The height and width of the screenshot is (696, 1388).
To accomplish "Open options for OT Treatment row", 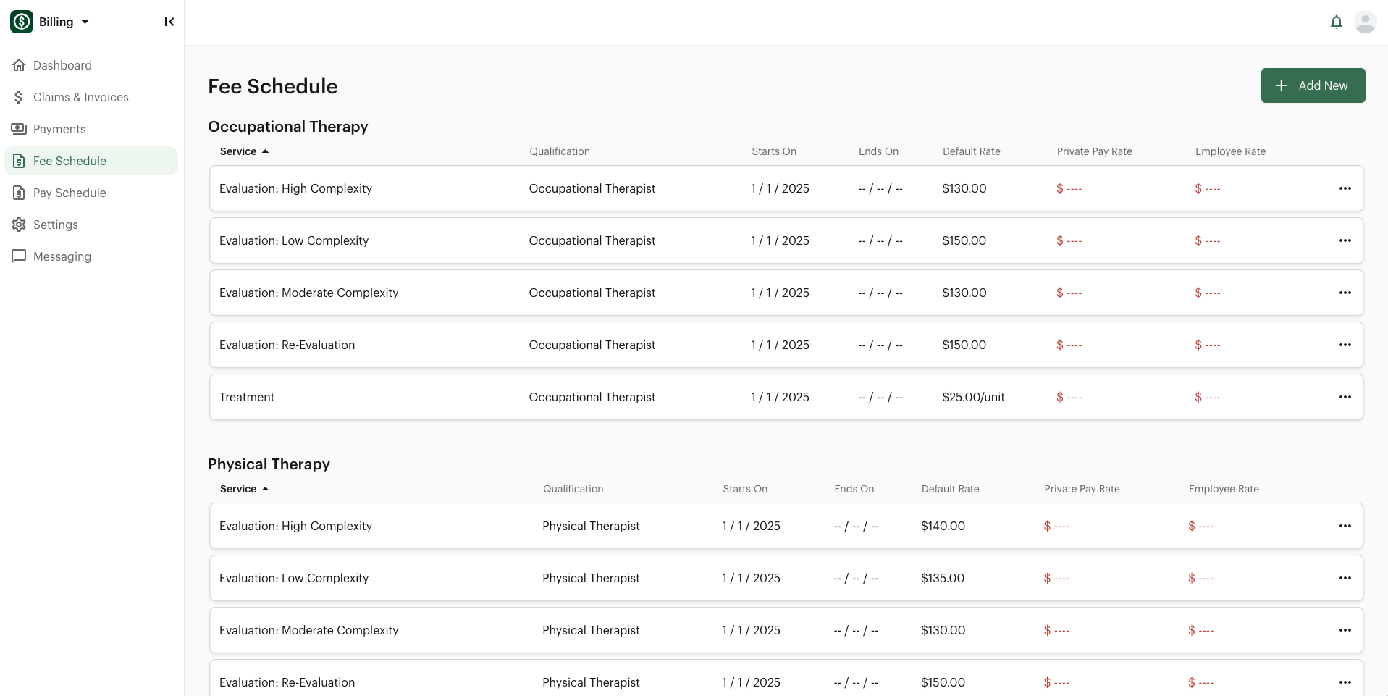I will coord(1345,397).
